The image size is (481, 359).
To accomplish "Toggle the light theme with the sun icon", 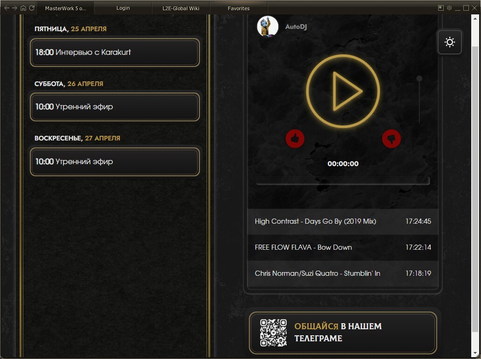I will tap(449, 42).
